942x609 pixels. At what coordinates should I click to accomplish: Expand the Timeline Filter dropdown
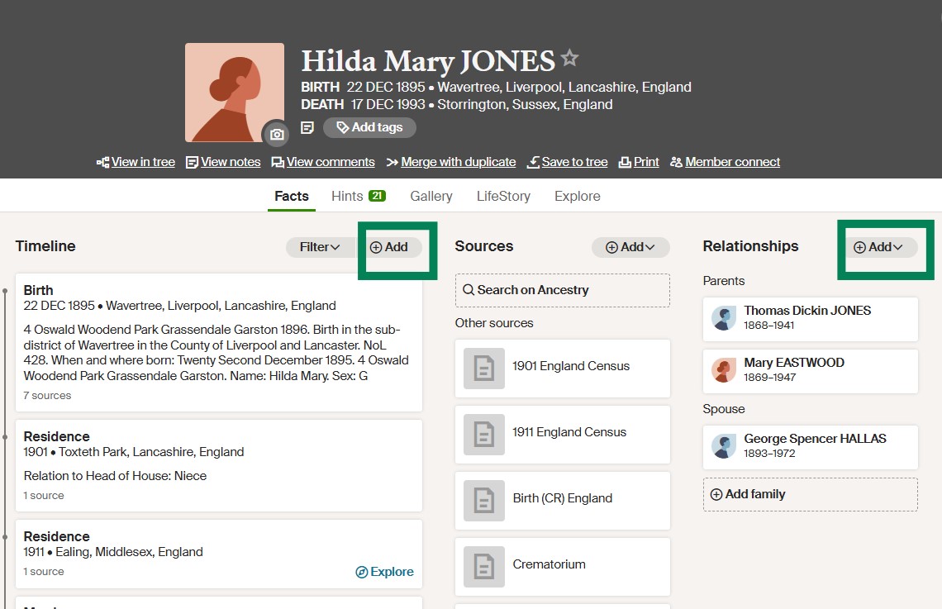point(320,247)
